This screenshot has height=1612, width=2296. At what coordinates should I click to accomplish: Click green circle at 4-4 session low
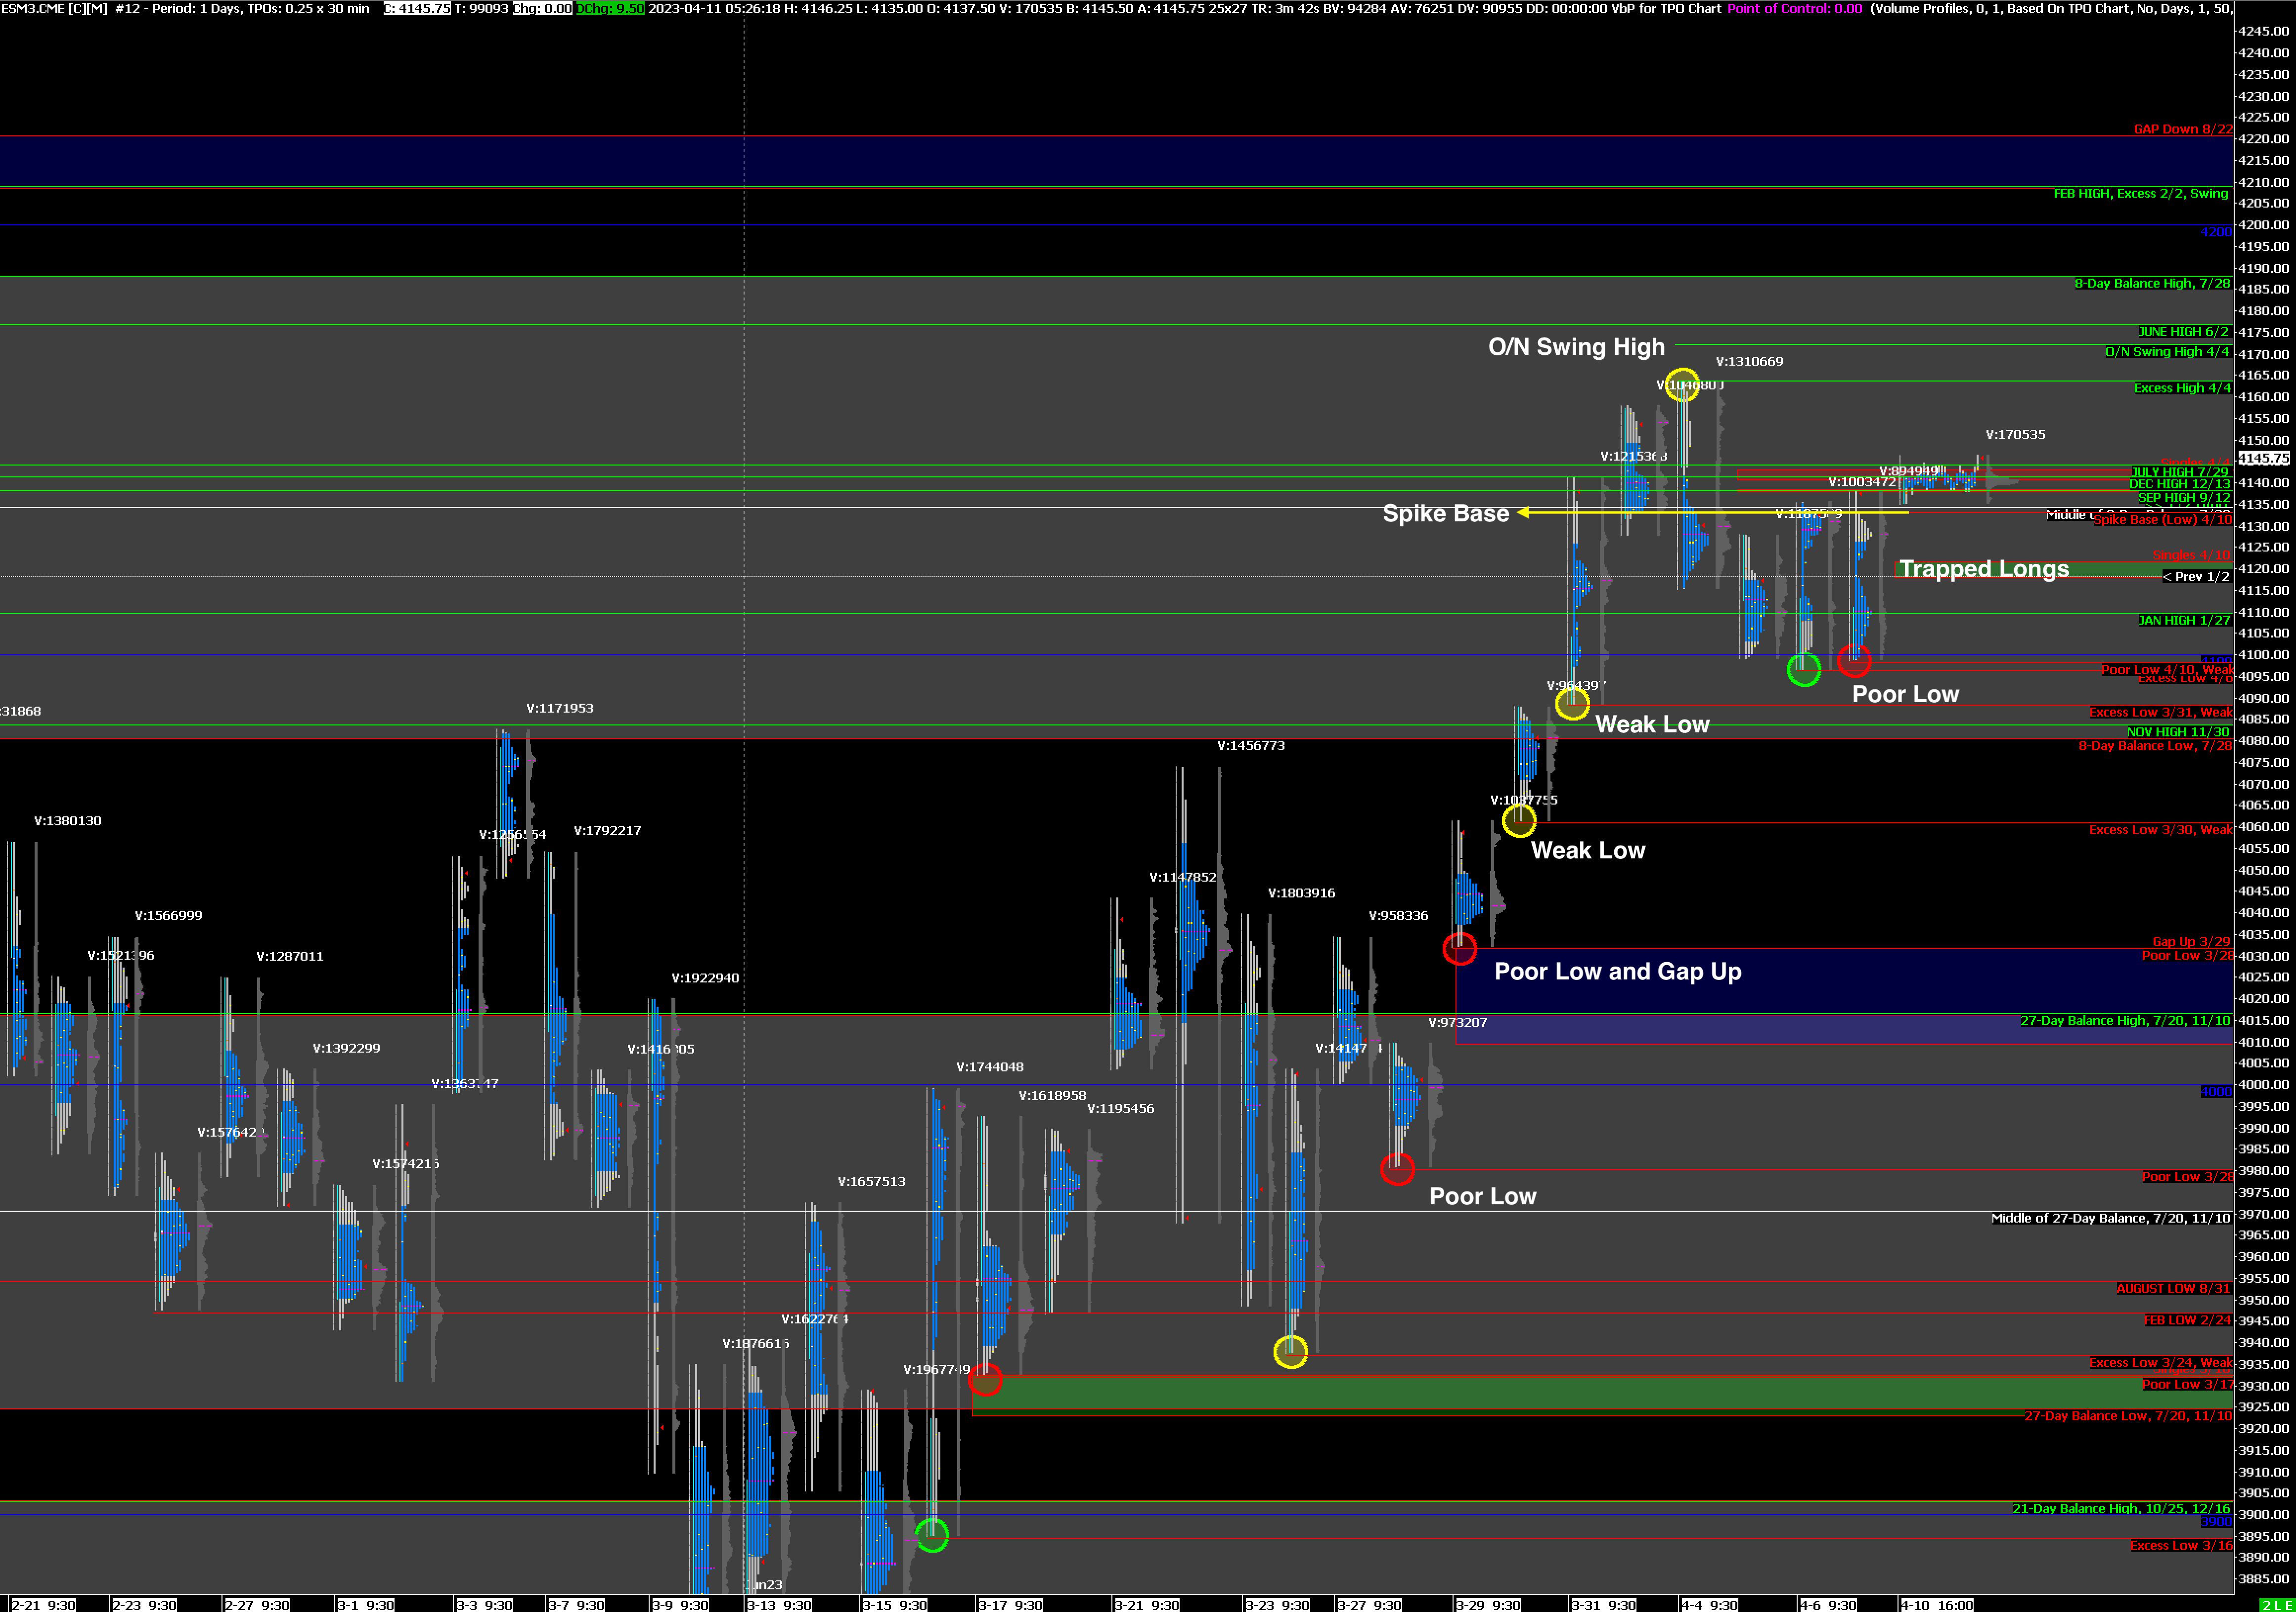[x=1803, y=670]
